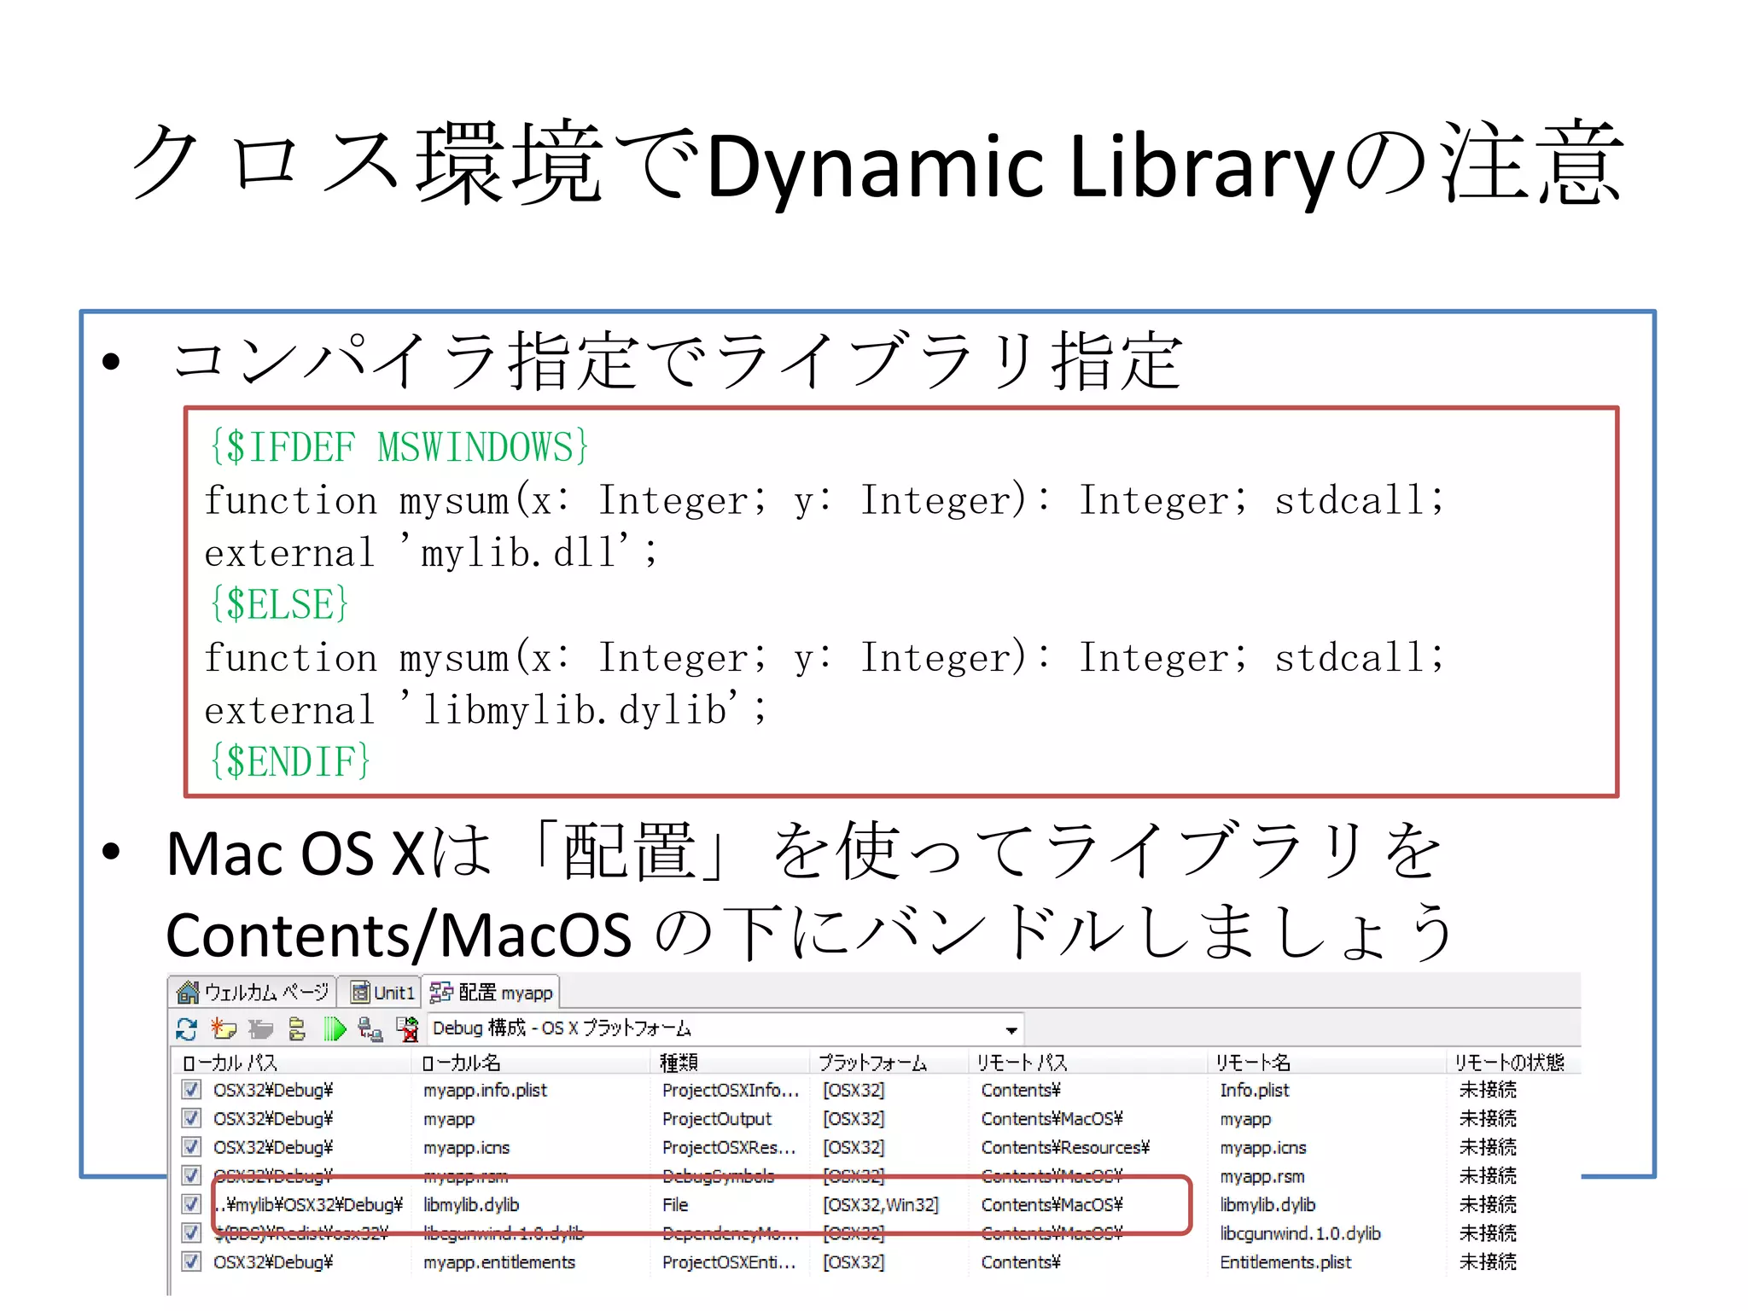Click the ProjectOSXRes... type cell
Viewport: 1748px width, 1311px height.
[x=728, y=1147]
